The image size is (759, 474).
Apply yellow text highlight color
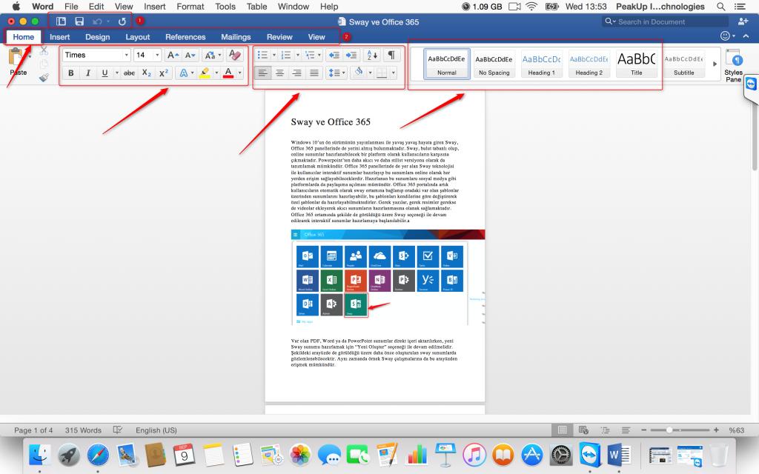pos(205,73)
